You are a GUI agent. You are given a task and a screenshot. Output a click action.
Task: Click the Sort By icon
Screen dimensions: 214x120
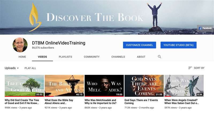click(x=190, y=68)
